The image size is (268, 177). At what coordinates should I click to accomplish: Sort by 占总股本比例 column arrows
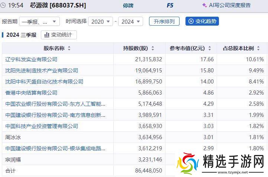(x=259, y=49)
